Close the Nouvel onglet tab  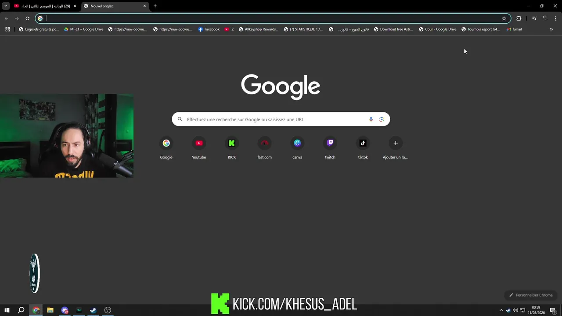(144, 6)
